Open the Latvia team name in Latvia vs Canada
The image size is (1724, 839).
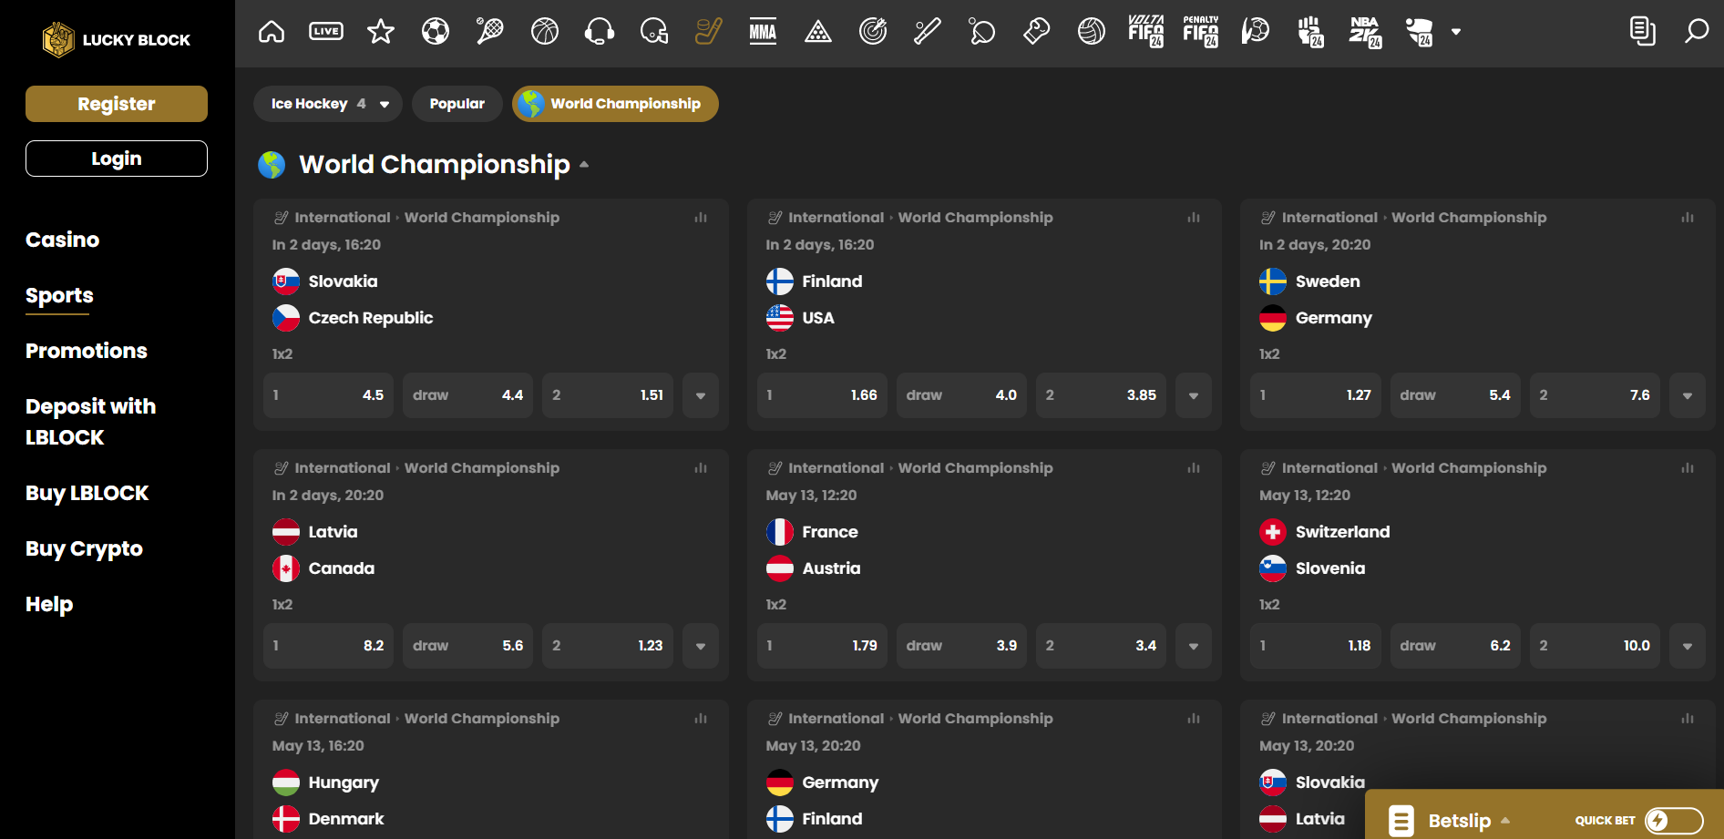coord(333,532)
